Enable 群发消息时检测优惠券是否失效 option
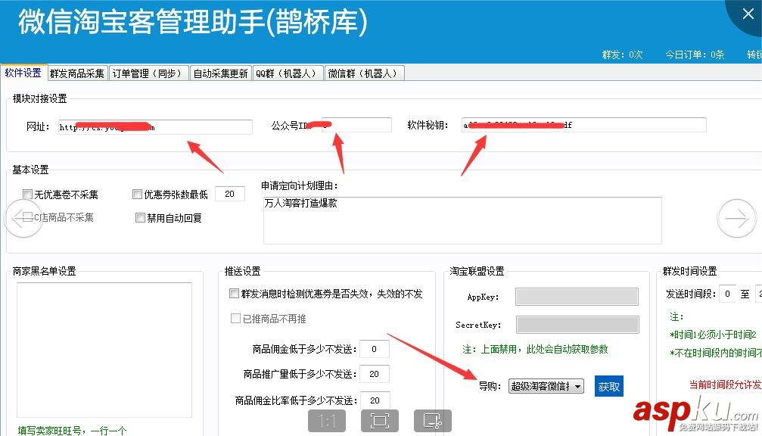The height and width of the screenshot is (436, 762). 235,294
